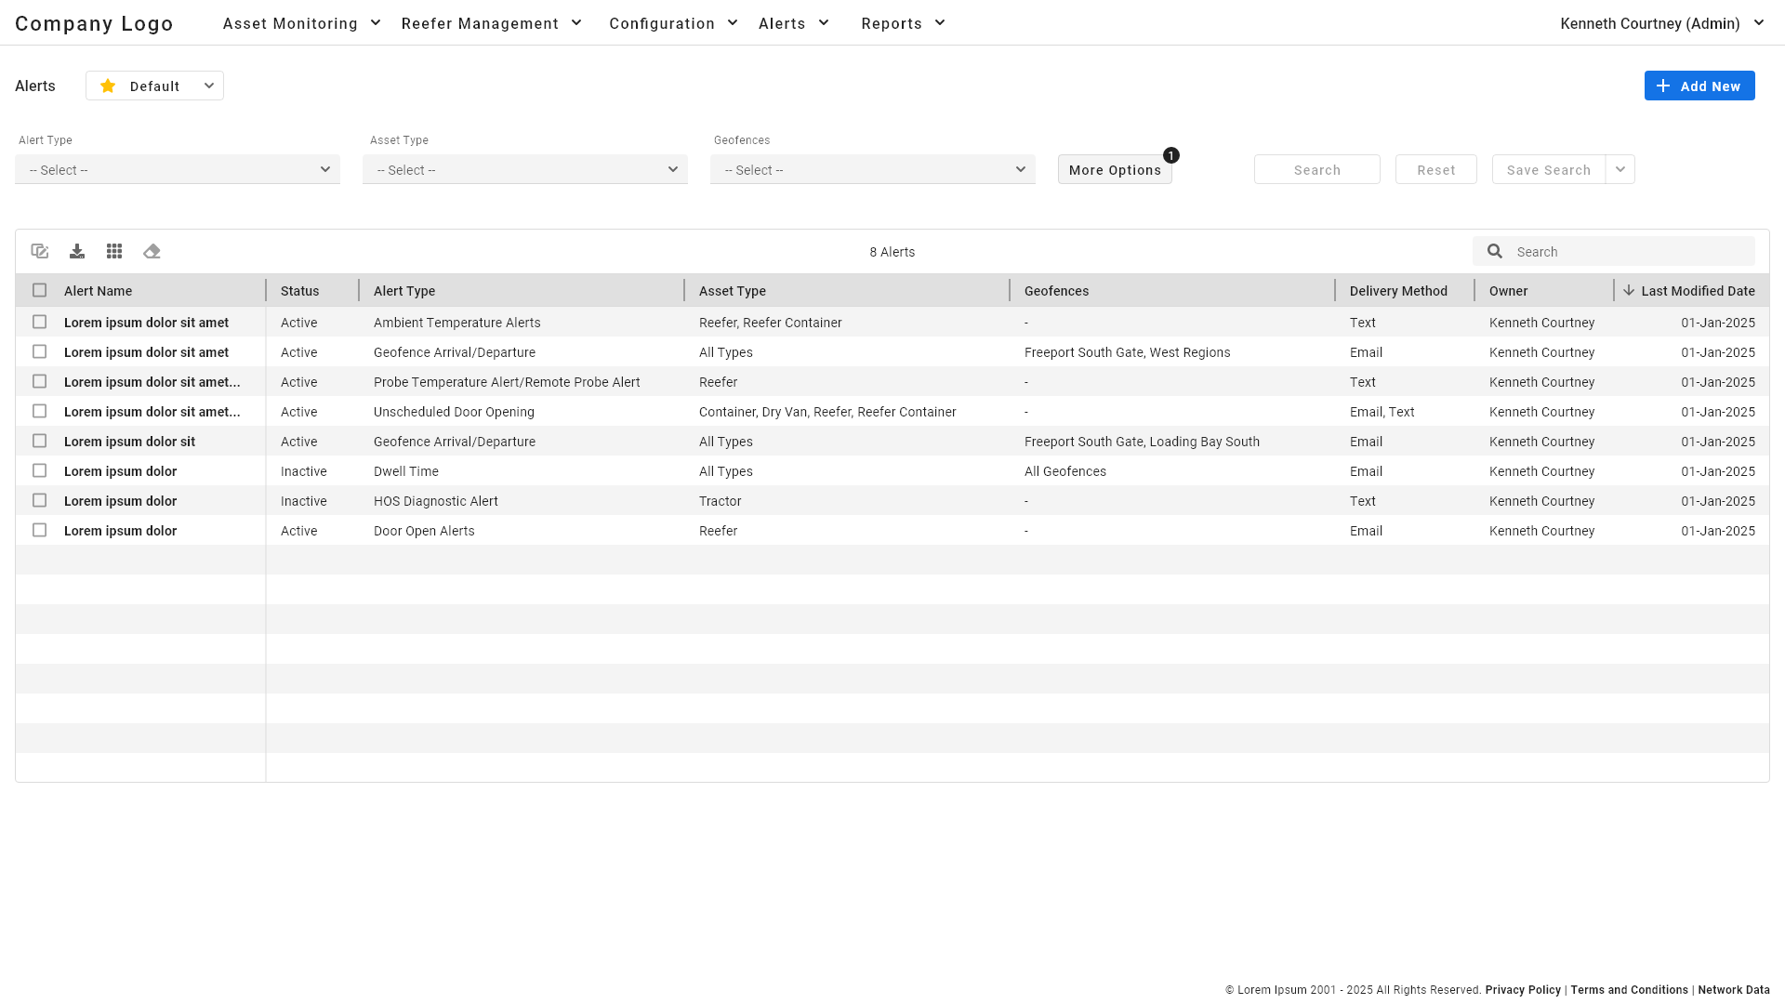Expand the Default saved view dropdown
This screenshot has height=1004, width=1785.
154,86
